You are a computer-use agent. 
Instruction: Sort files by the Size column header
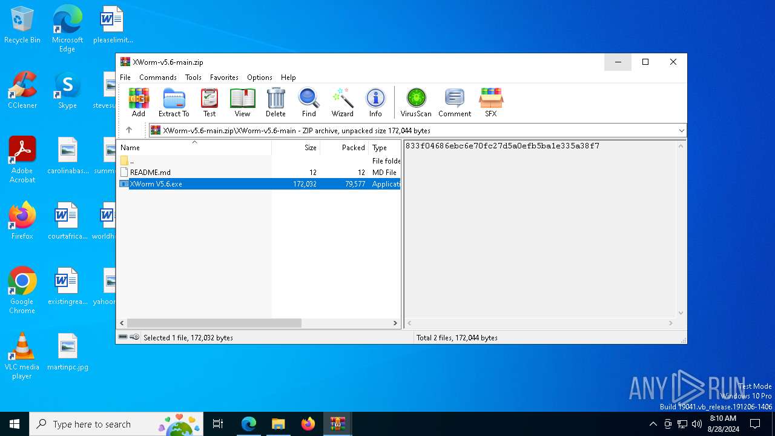point(295,147)
